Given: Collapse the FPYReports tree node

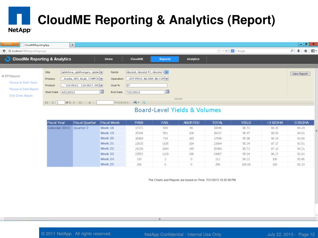Looking at the screenshot, I should coord(2,76).
